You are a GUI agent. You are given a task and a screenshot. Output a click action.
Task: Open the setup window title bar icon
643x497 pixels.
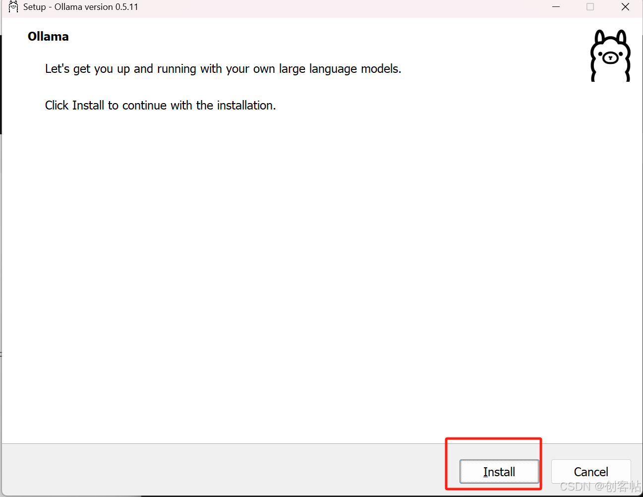tap(13, 7)
